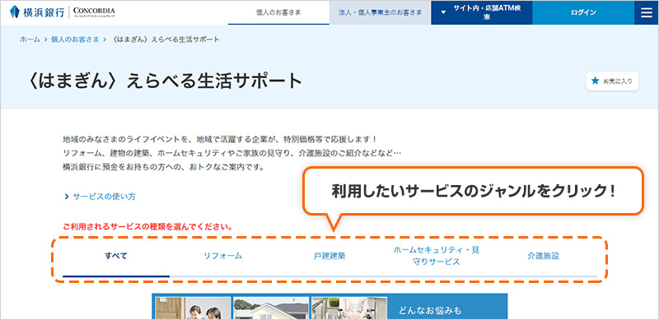Select the ホームセキュリティ・見守りサービス tab
The height and width of the screenshot is (320, 659).
437,256
